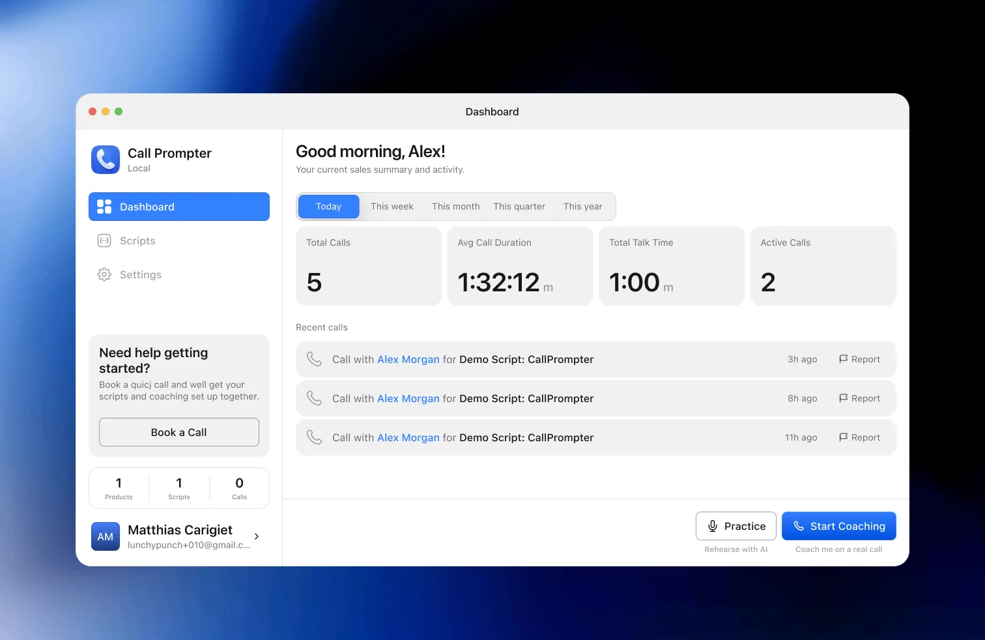The width and height of the screenshot is (985, 640).
Task: Show This year statistics
Action: 583,207
